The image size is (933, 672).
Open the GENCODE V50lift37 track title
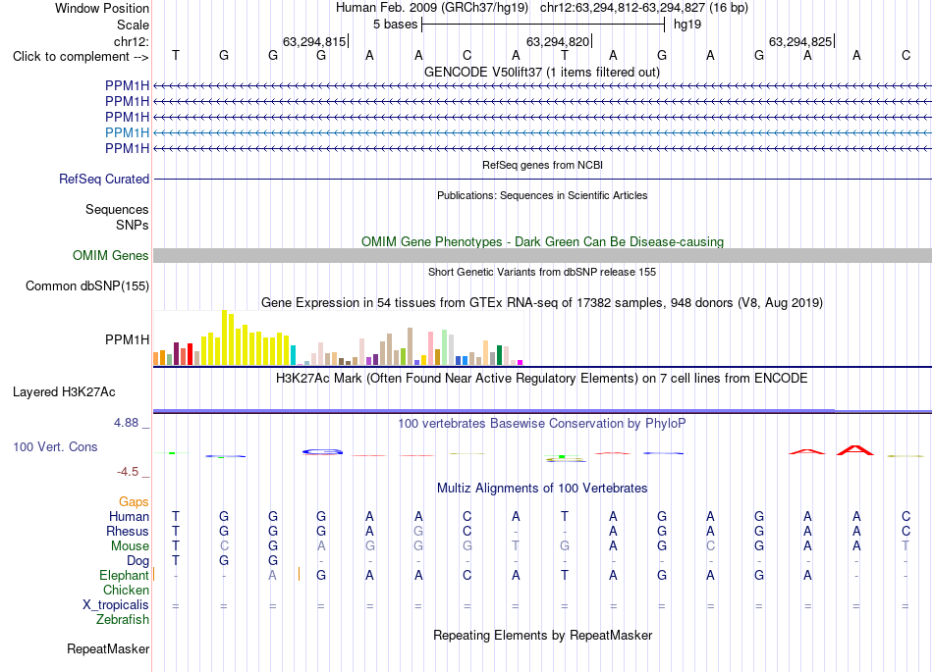tap(541, 72)
